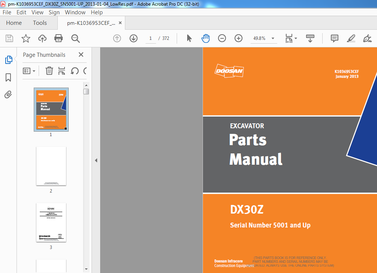The height and width of the screenshot is (273, 377).
Task: Click 'Serial Number 5001 and Up' text
Action: 270,225
